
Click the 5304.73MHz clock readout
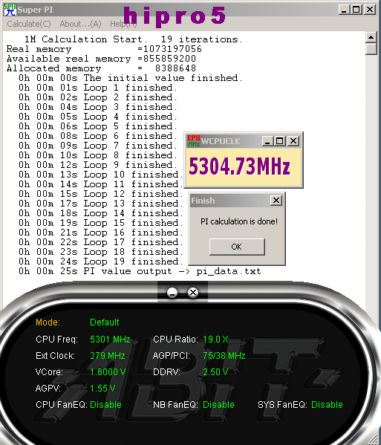point(239,166)
